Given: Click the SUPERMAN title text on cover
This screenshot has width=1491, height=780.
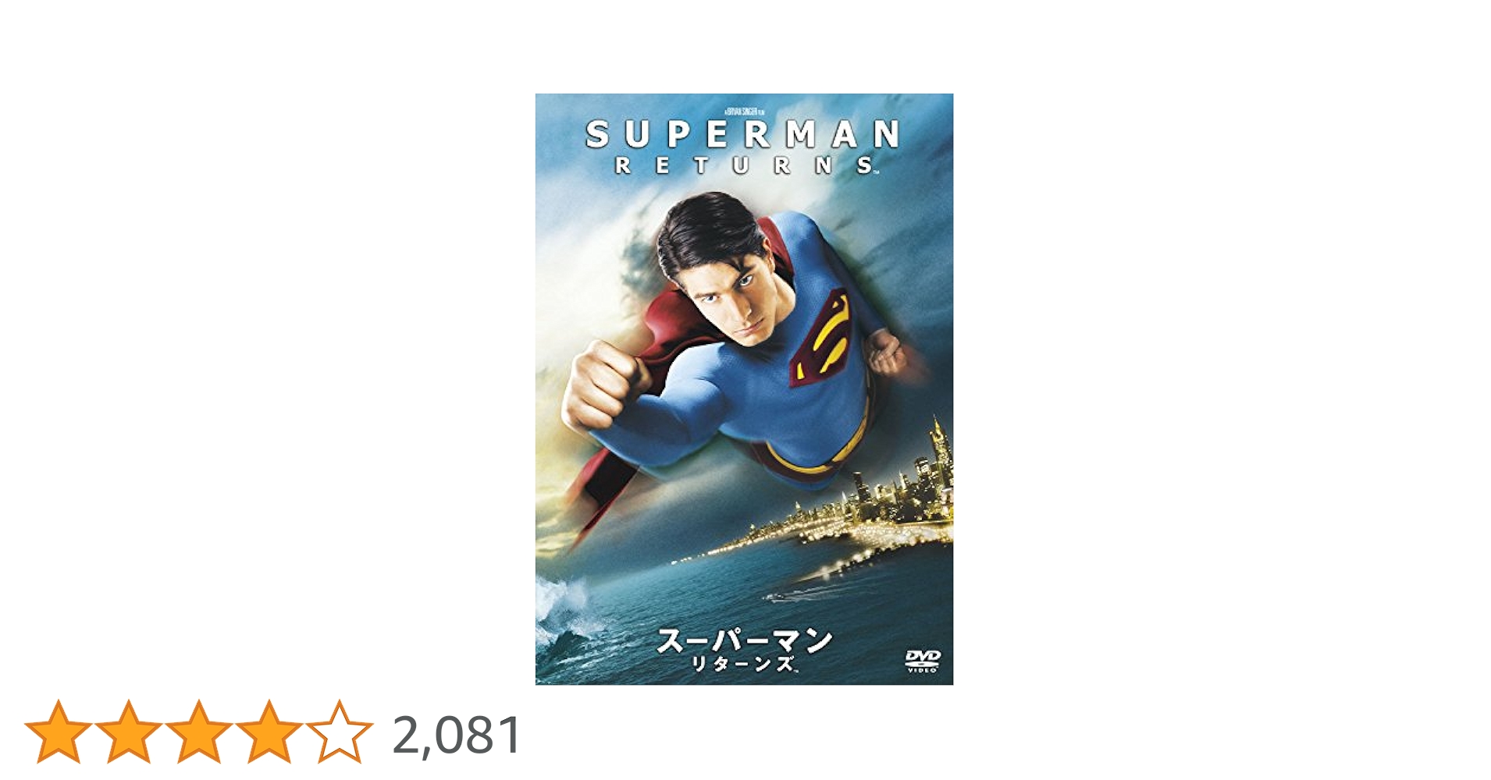Looking at the screenshot, I should tap(742, 134).
